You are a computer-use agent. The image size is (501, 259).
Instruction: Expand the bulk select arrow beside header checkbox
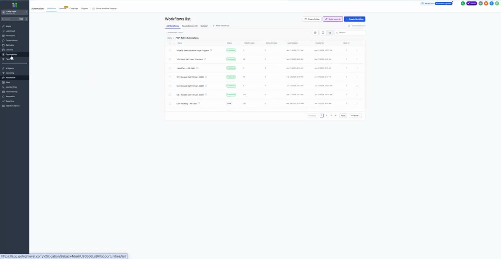pos(174,43)
